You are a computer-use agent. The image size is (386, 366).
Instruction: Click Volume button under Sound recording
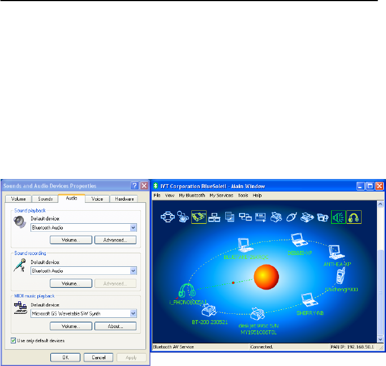(x=71, y=283)
